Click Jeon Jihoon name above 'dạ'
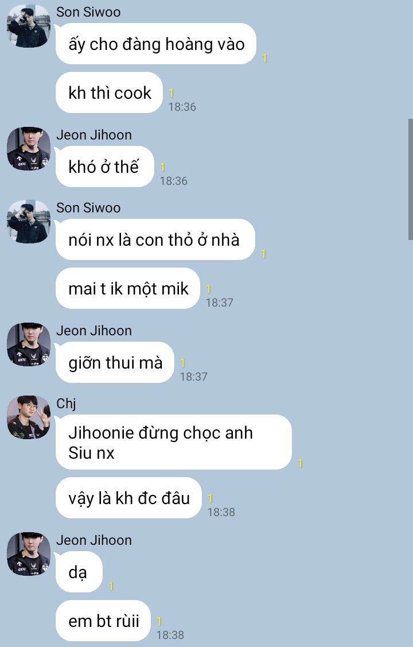Viewport: 413px width, 647px height. pyautogui.click(x=94, y=540)
